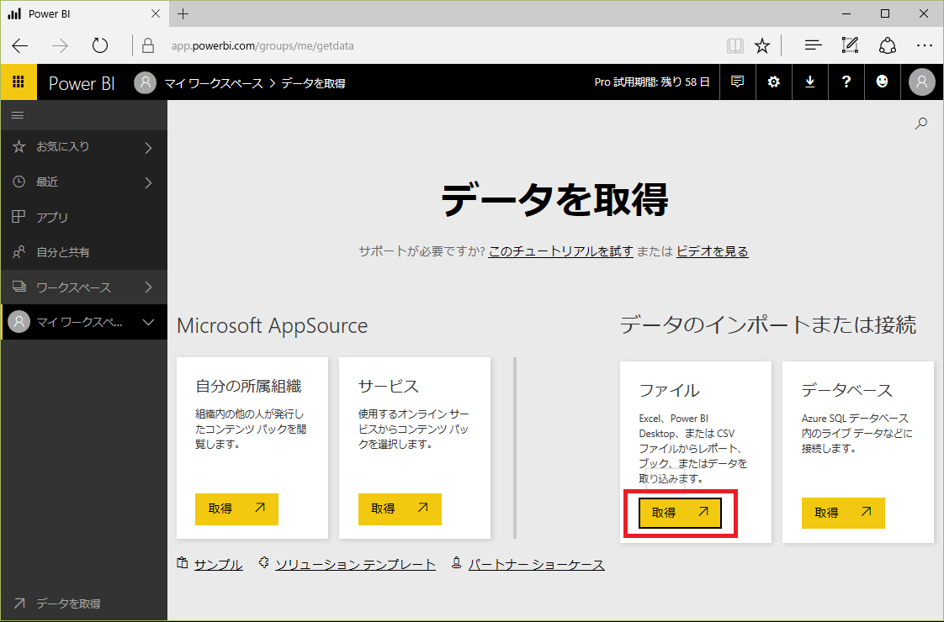Click the Microsoft AppSource heading

point(272,325)
